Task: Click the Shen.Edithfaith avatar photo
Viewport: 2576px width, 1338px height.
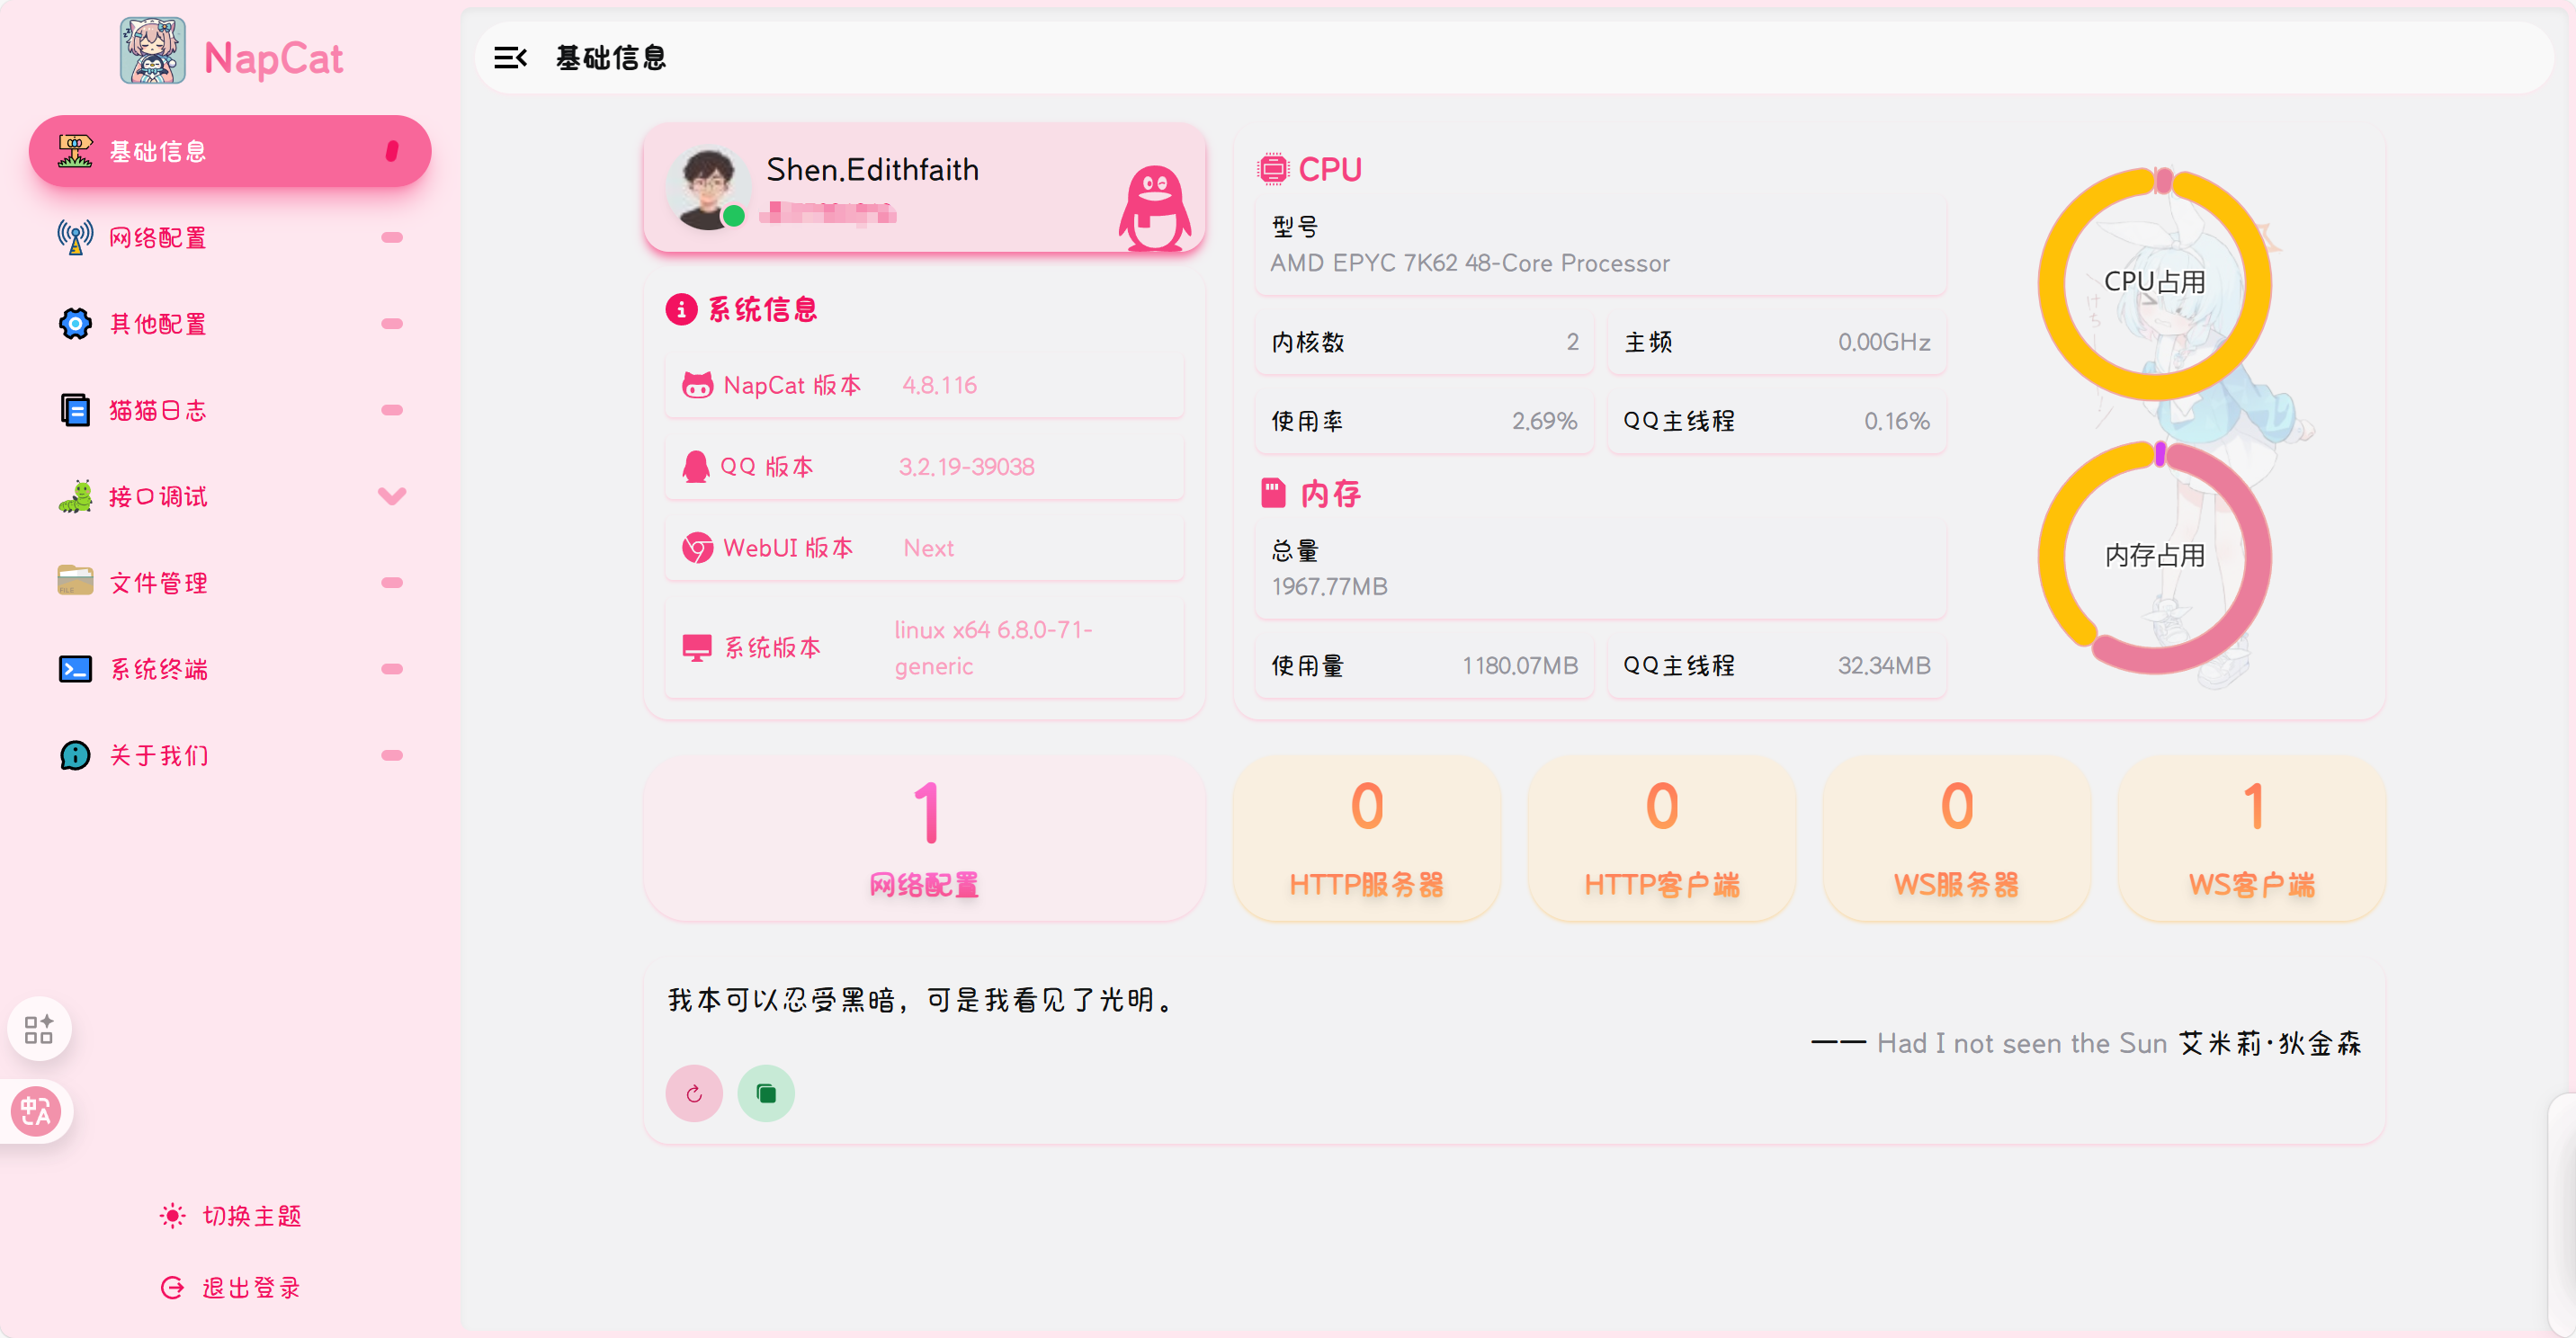Action: (706, 189)
